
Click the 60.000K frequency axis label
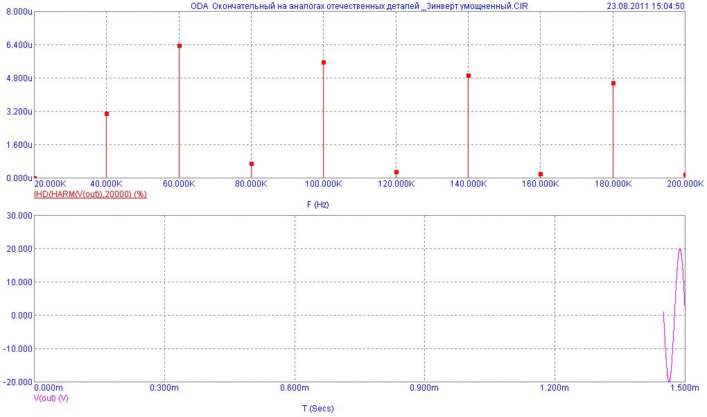(179, 184)
